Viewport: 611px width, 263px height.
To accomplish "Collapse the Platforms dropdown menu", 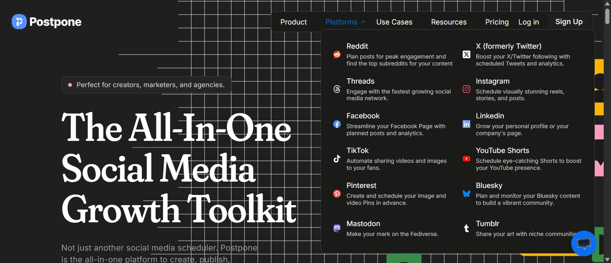I will (345, 22).
